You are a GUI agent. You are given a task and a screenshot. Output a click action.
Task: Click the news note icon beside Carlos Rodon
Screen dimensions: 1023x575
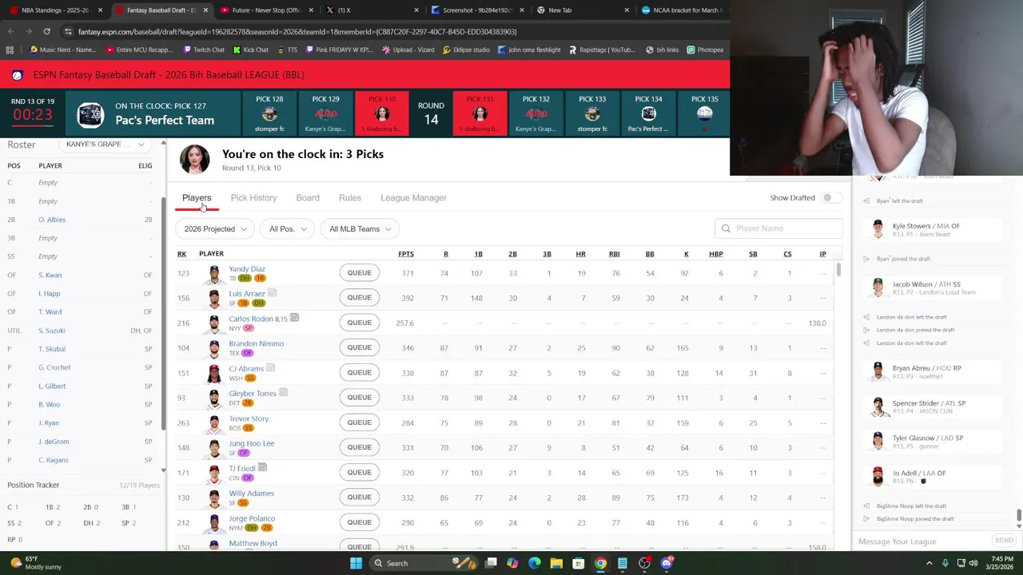tap(294, 318)
